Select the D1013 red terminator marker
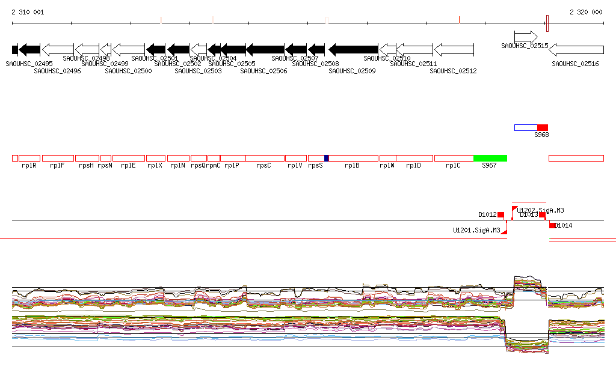 542,214
